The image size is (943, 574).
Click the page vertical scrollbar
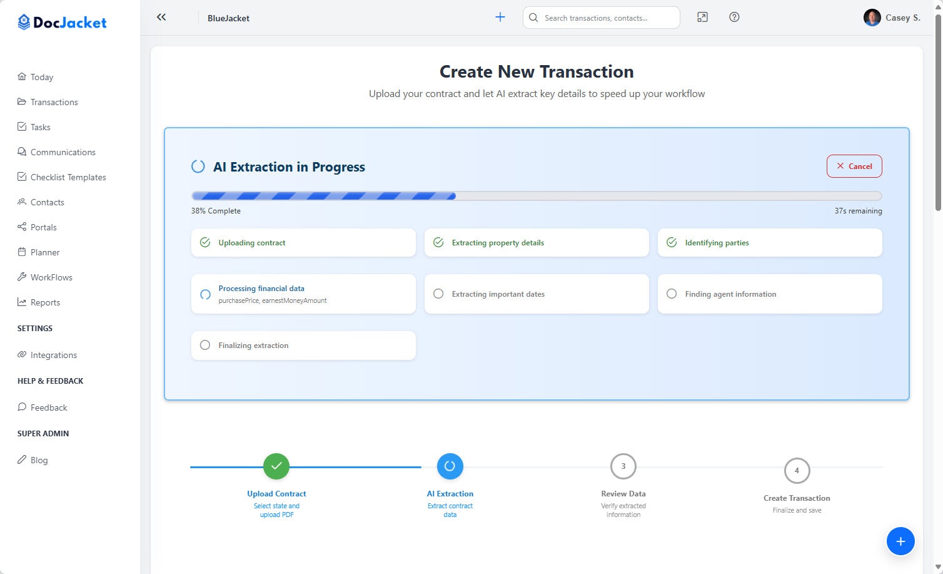938,113
